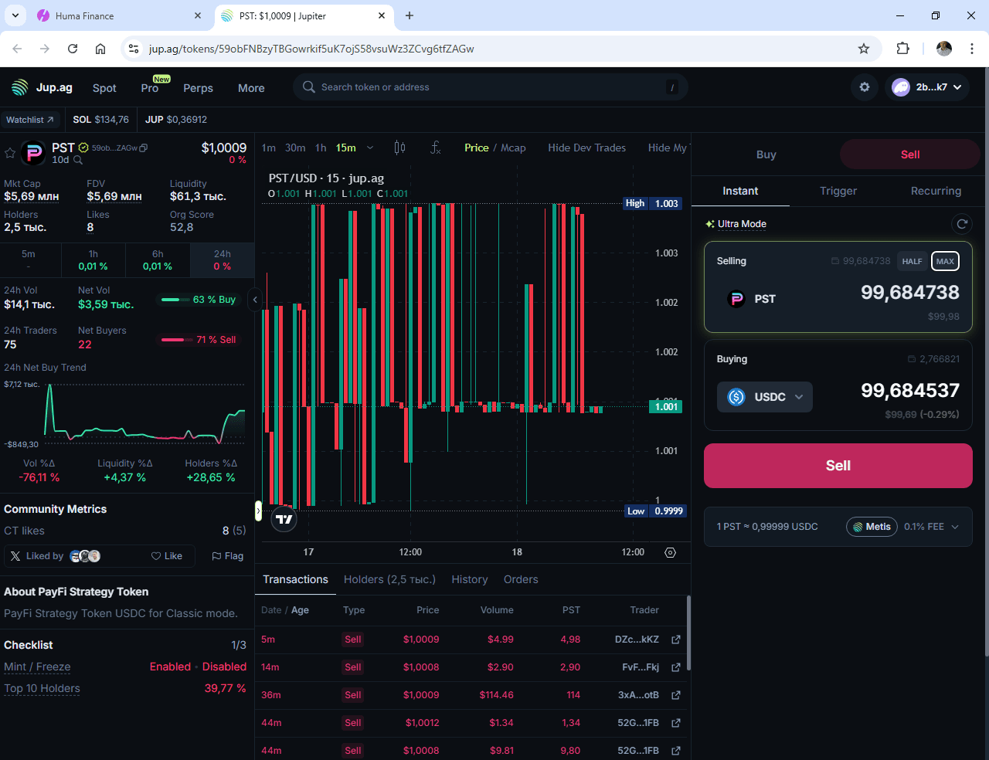The height and width of the screenshot is (760, 989).
Task: Click the search token or address field
Action: [491, 87]
